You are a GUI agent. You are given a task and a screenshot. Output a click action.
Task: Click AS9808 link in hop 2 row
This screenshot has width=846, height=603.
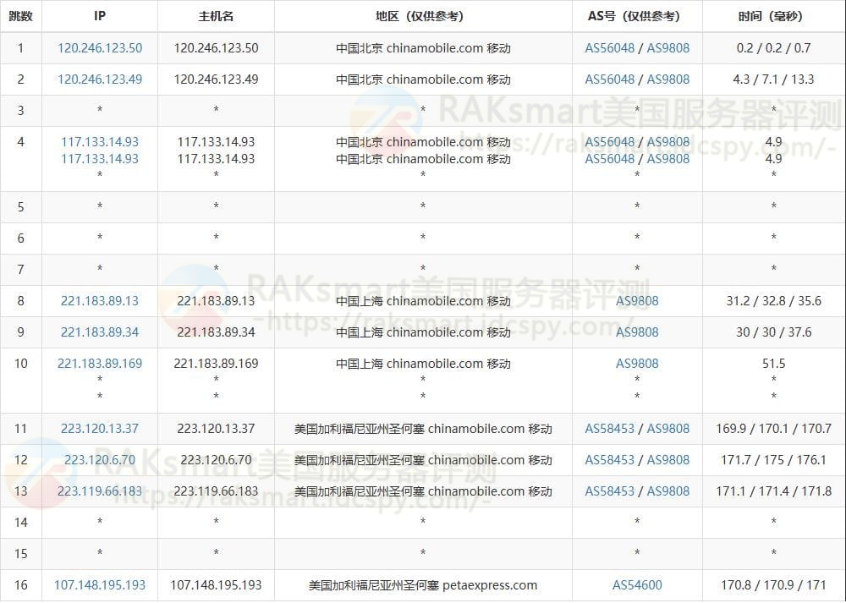click(668, 79)
